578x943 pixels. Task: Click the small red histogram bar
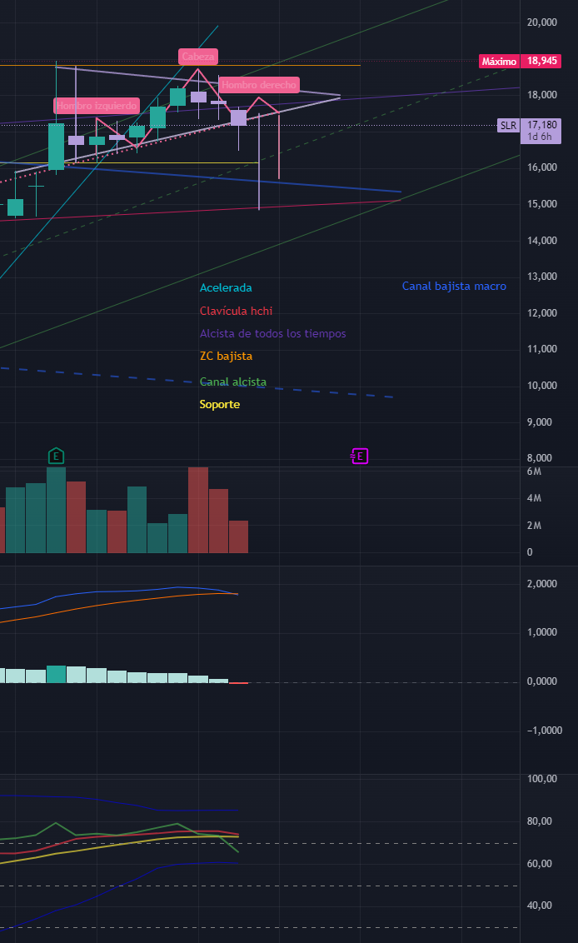pyautogui.click(x=239, y=683)
